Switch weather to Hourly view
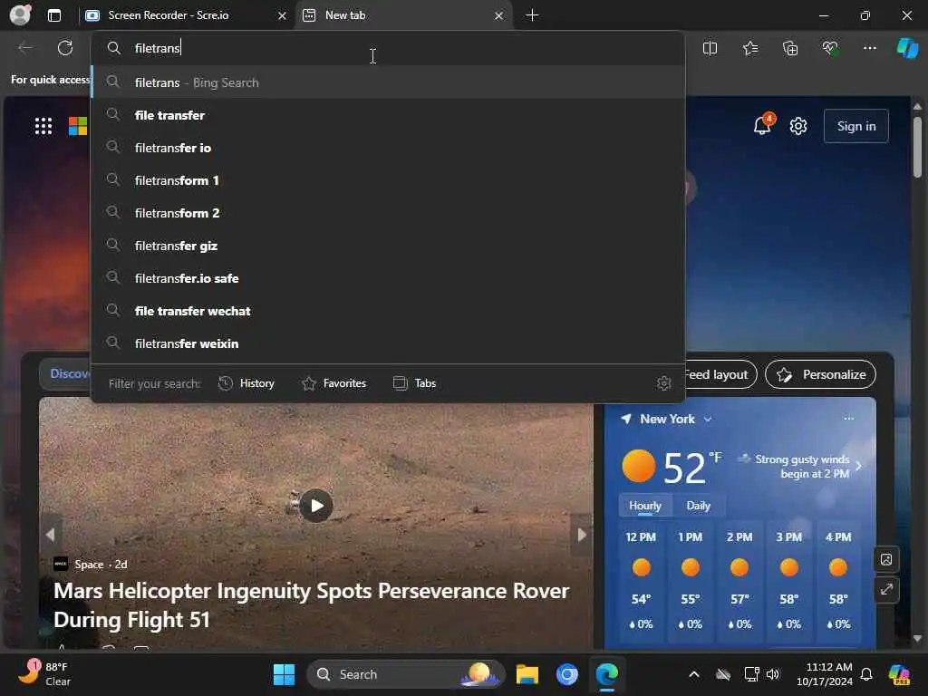 (x=644, y=506)
